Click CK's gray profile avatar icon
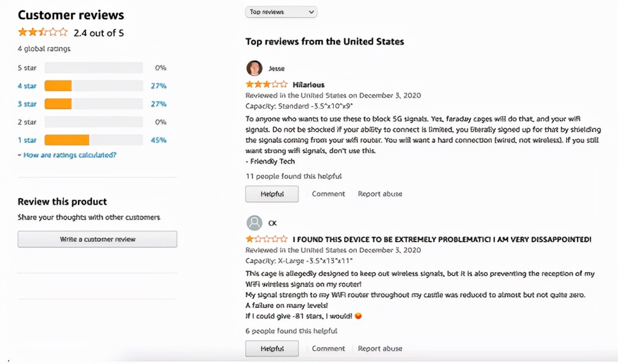Screen dimensions: 618x364 coord(254,223)
